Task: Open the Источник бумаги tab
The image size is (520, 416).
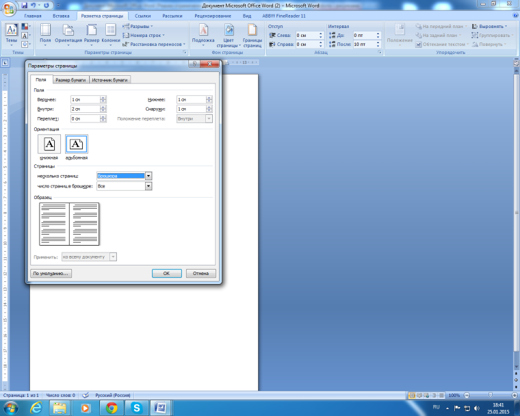Action: [109, 80]
